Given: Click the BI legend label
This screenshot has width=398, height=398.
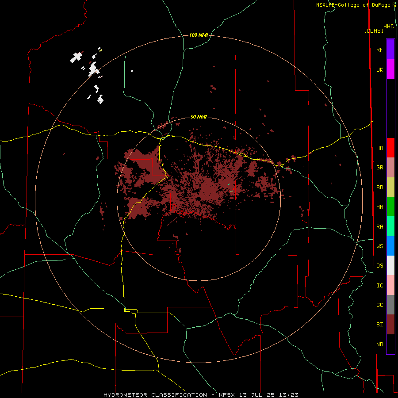Looking at the screenshot, I should coord(379,325).
